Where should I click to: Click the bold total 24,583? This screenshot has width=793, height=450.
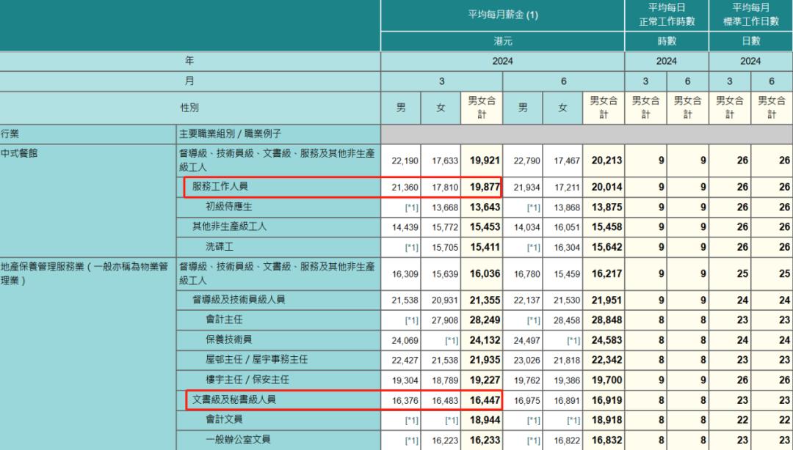pos(607,340)
